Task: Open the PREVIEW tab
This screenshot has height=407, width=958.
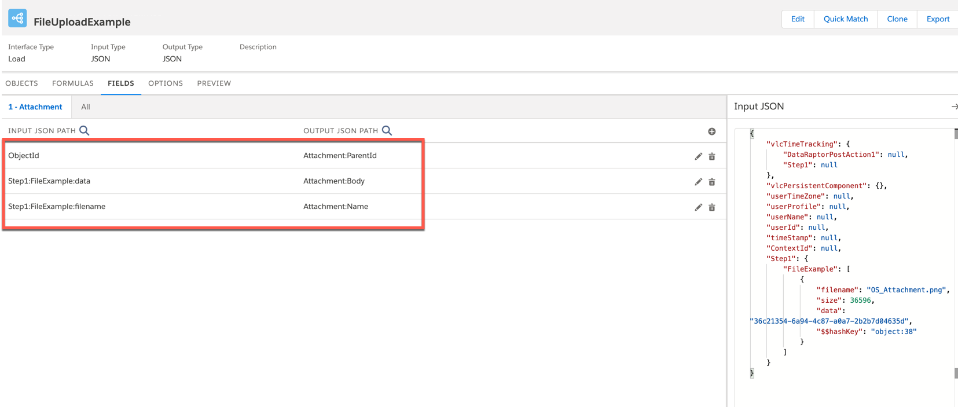Action: click(214, 83)
